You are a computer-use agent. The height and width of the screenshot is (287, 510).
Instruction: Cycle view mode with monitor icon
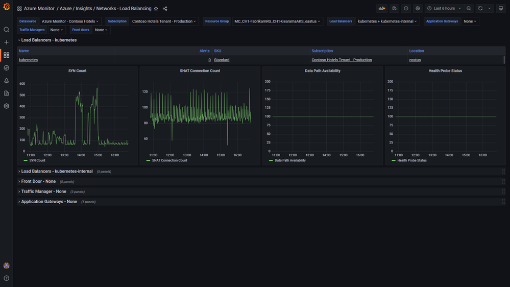coord(501,9)
